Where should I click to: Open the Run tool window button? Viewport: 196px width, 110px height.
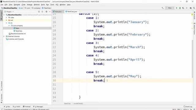[x=7, y=107]
